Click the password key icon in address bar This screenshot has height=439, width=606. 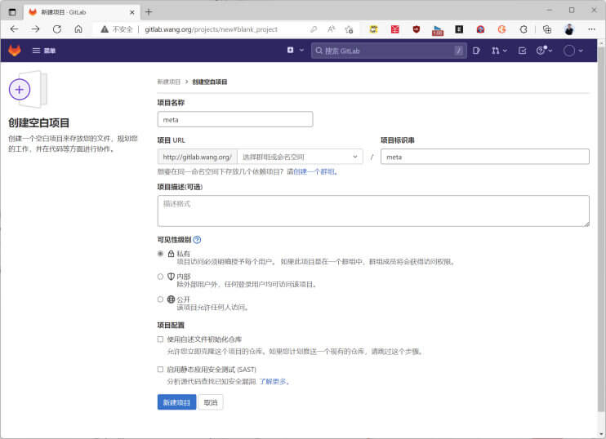click(314, 29)
